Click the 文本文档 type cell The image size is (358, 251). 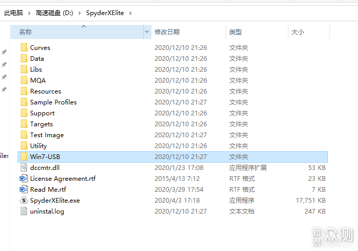tap(242, 211)
